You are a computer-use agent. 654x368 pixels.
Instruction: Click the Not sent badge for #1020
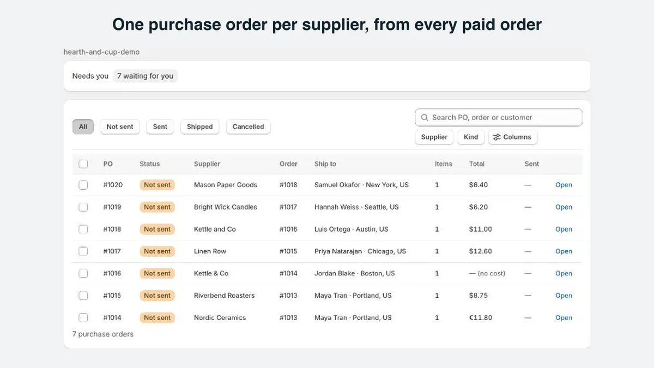point(157,185)
